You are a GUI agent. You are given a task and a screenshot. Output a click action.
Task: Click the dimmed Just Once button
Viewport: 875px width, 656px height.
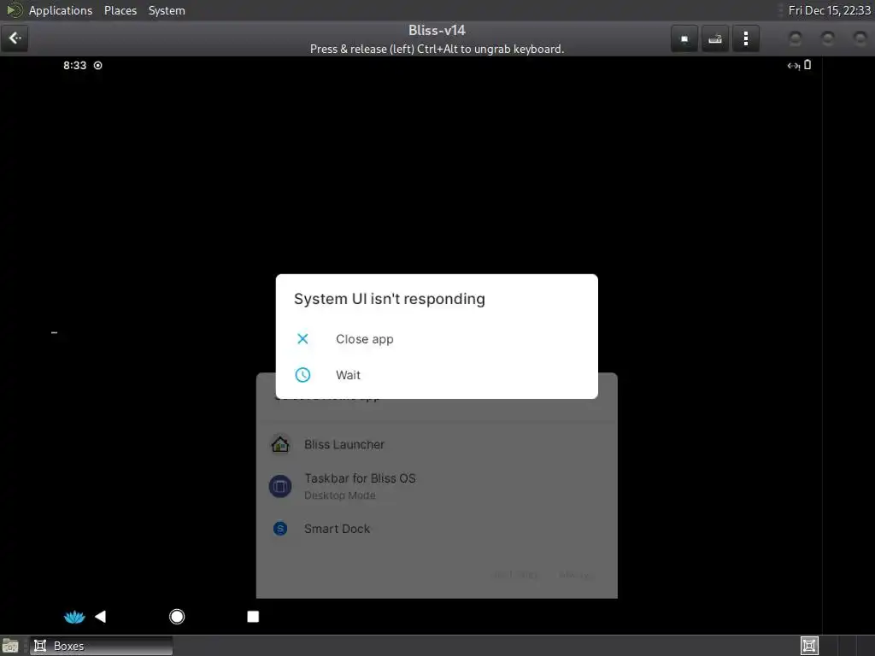click(x=516, y=575)
